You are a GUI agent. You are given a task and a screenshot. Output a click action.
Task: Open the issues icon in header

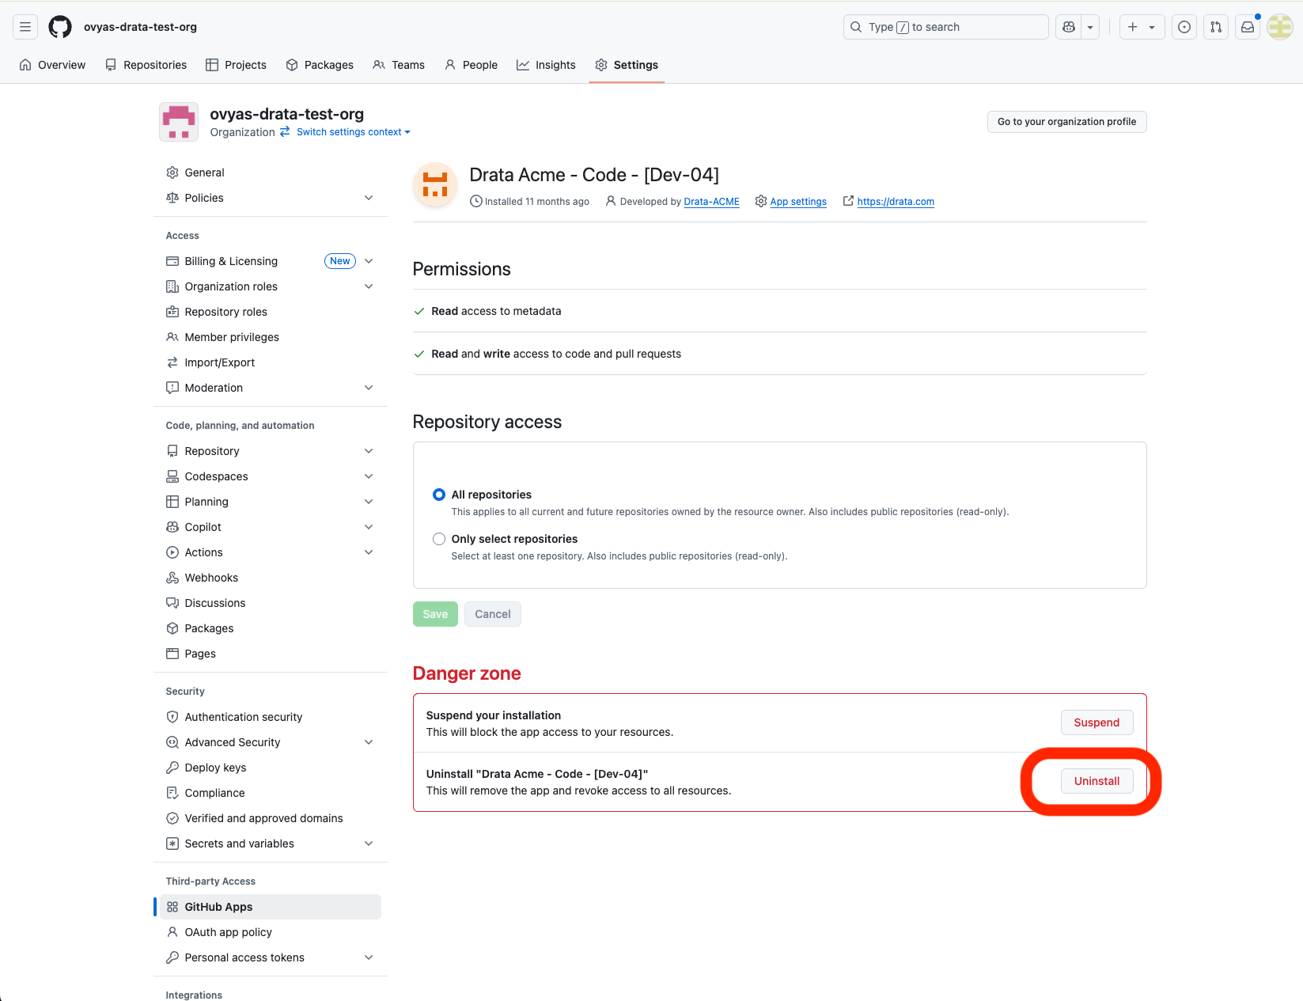1184,27
